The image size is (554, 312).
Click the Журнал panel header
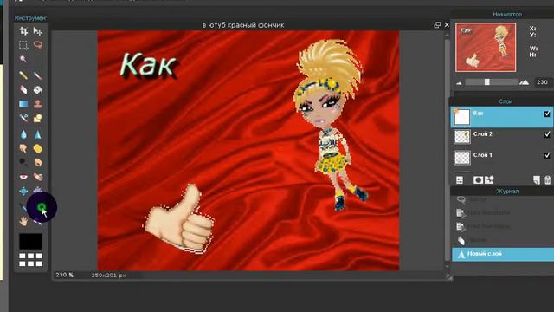point(507,192)
